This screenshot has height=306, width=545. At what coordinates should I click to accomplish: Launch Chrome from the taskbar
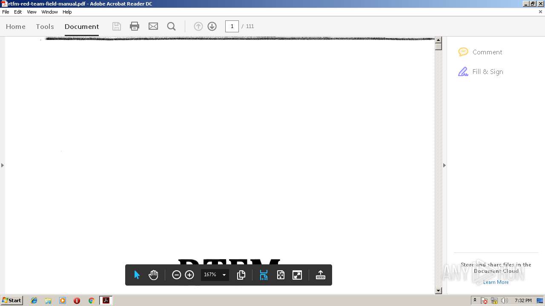tap(91, 300)
